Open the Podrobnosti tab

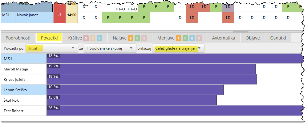[x=18, y=38]
